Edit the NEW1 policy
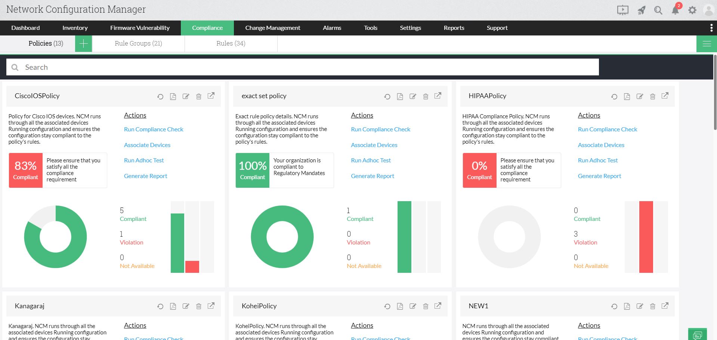The image size is (717, 340). 640,307
